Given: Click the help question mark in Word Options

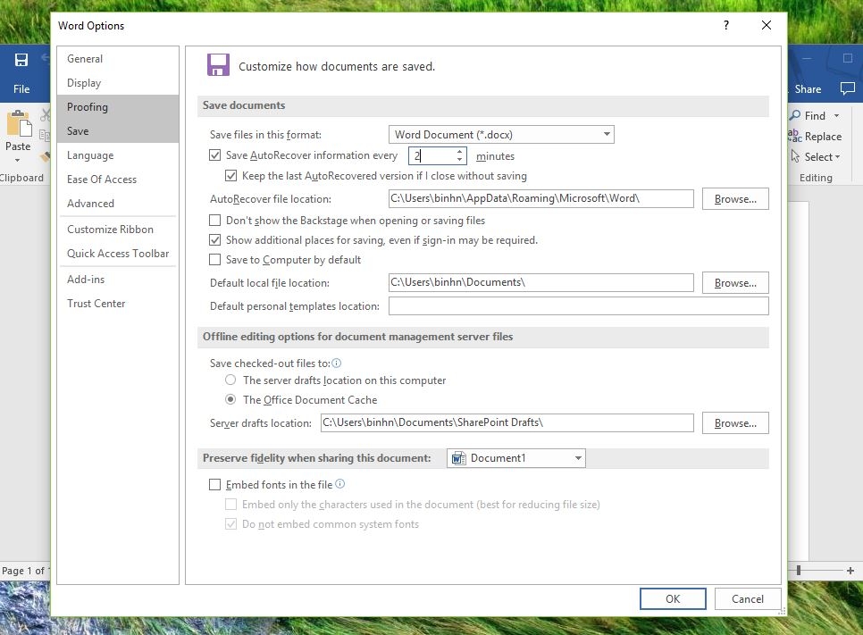Looking at the screenshot, I should click(x=726, y=25).
